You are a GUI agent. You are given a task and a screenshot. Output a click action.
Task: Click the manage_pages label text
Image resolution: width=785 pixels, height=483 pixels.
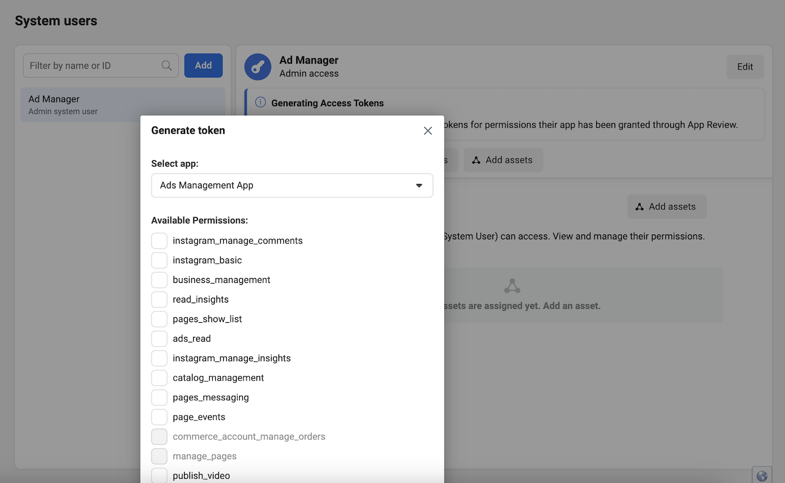(205, 457)
